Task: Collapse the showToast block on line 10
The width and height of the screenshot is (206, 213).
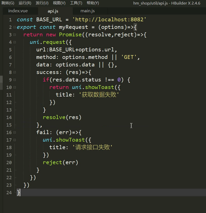Action: 14,87
